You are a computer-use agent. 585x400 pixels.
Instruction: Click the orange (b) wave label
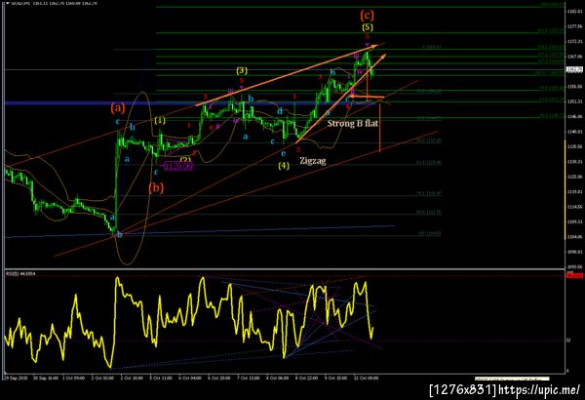(156, 188)
